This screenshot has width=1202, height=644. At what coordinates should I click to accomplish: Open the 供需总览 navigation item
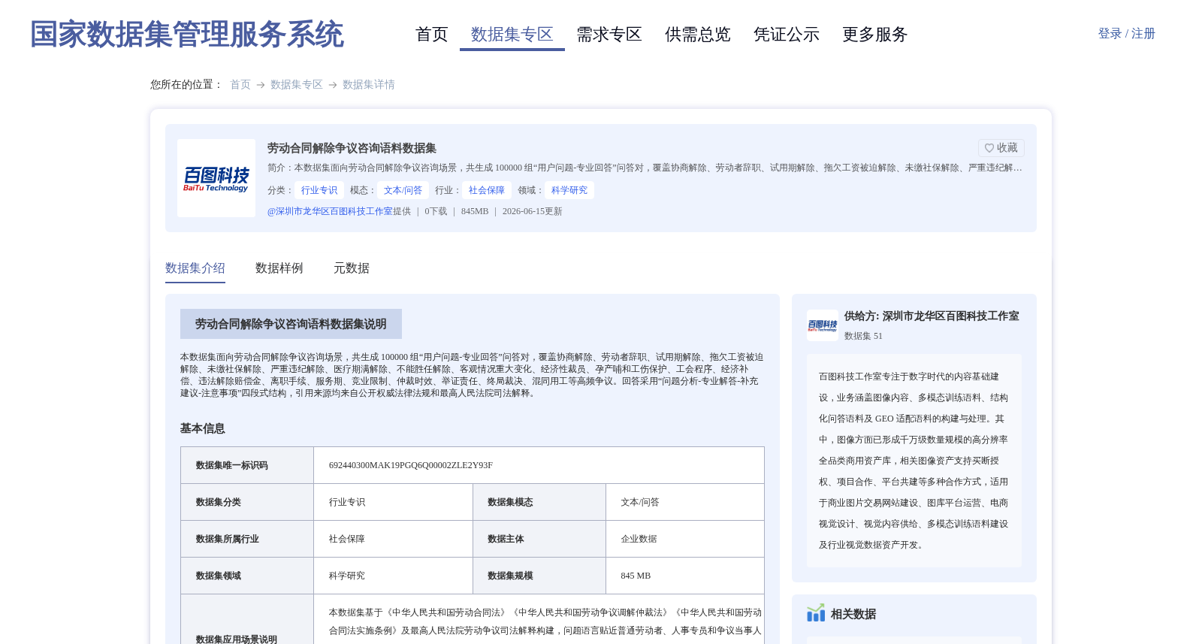697,35
